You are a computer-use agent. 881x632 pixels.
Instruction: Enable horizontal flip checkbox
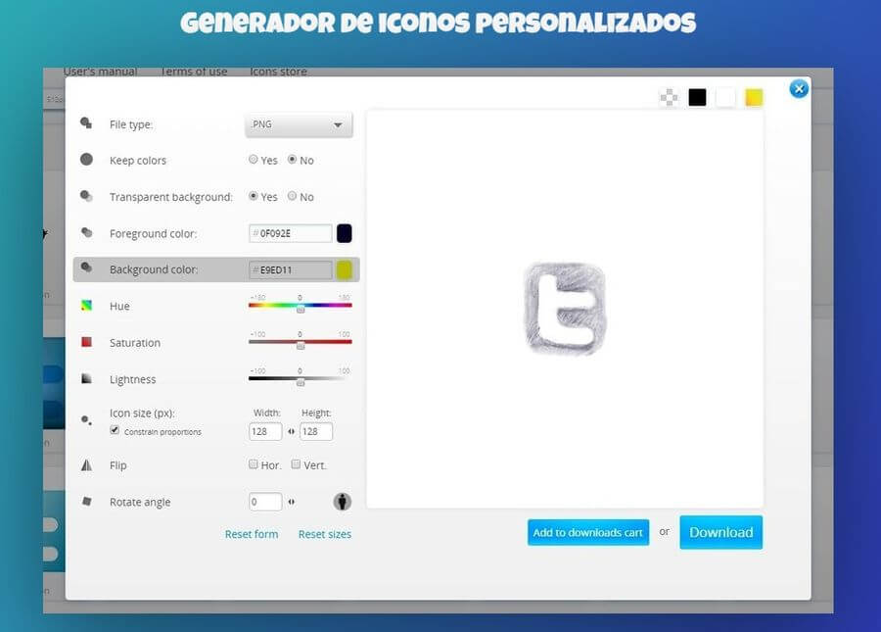pos(254,464)
